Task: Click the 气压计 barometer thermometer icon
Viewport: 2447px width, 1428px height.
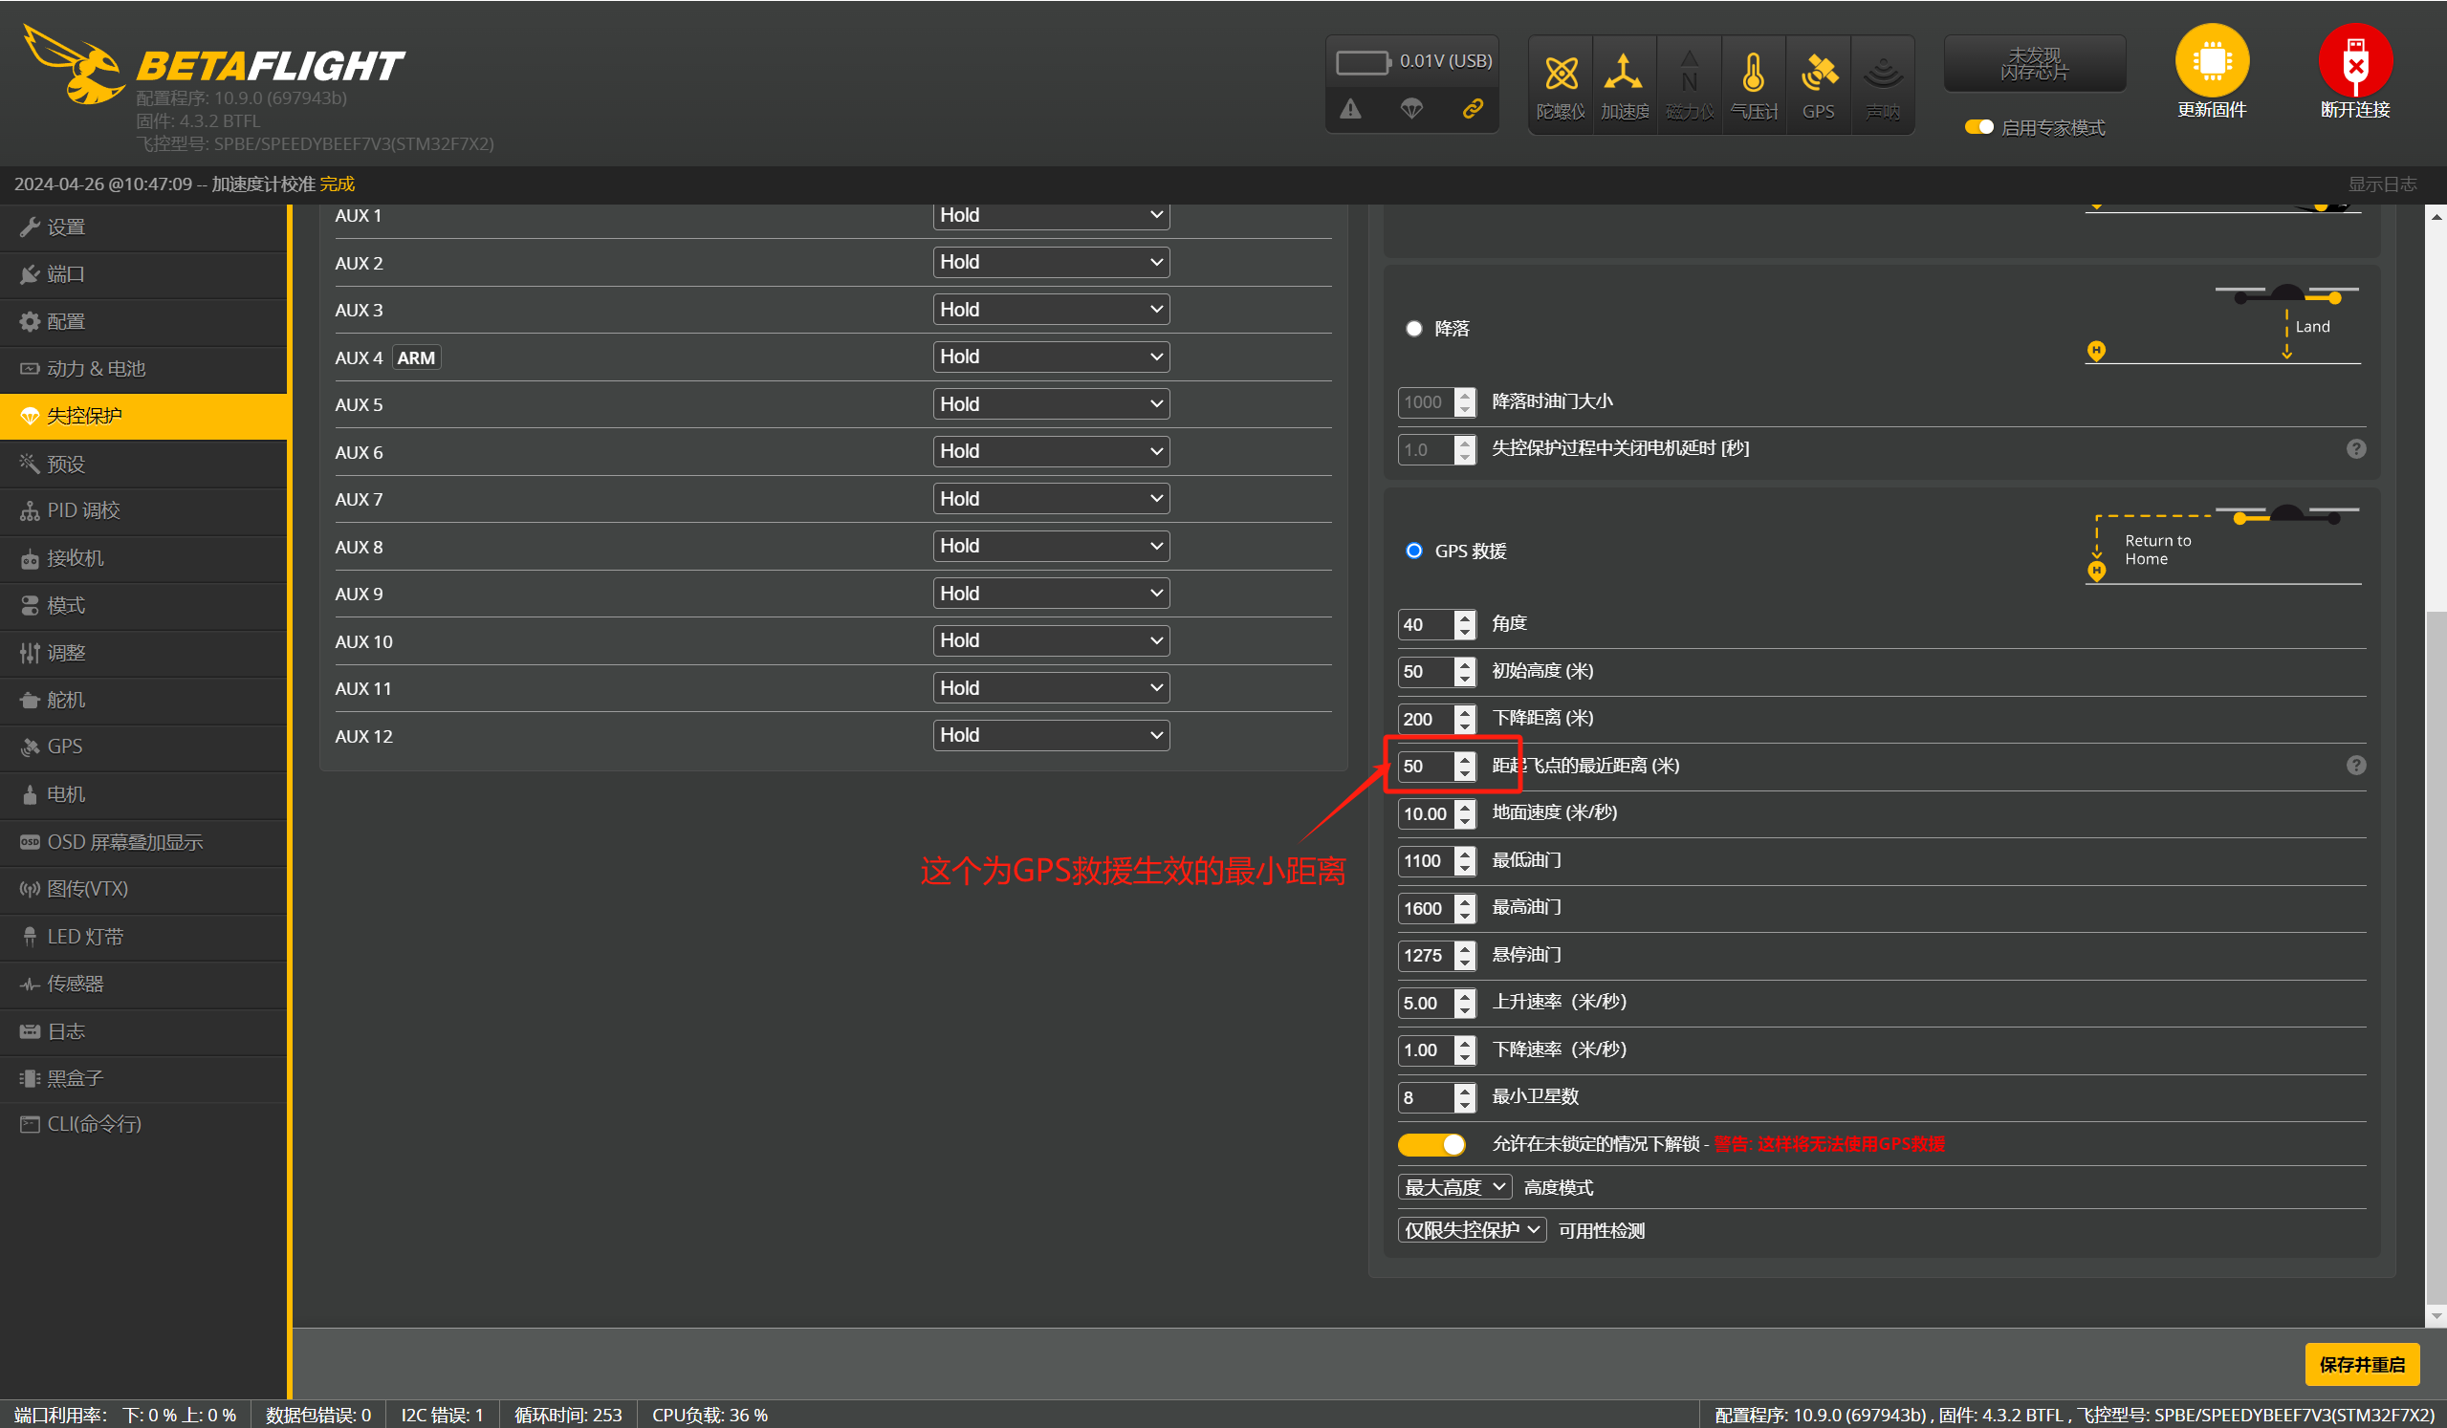Action: tap(1753, 74)
